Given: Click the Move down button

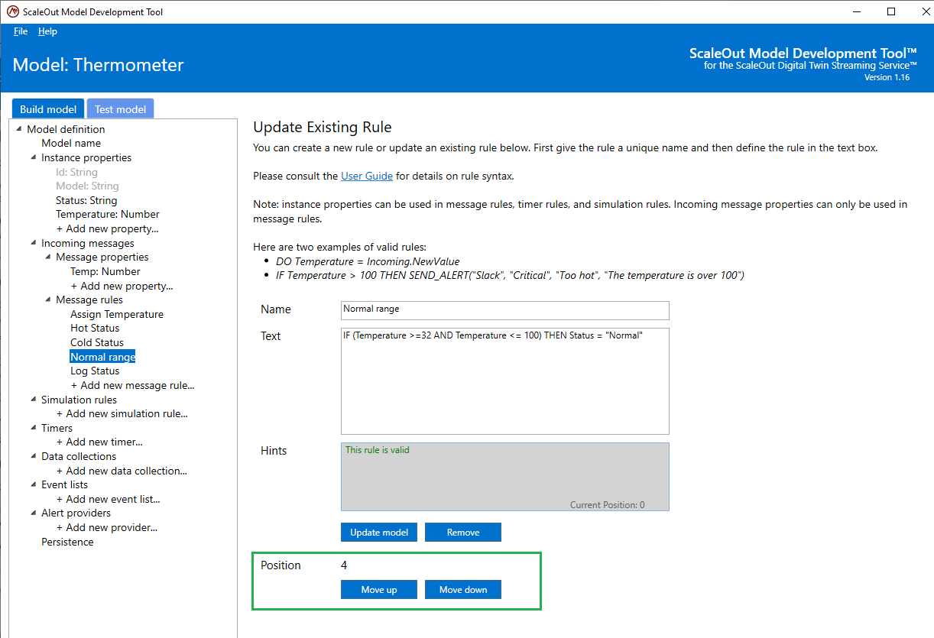Looking at the screenshot, I should (463, 590).
